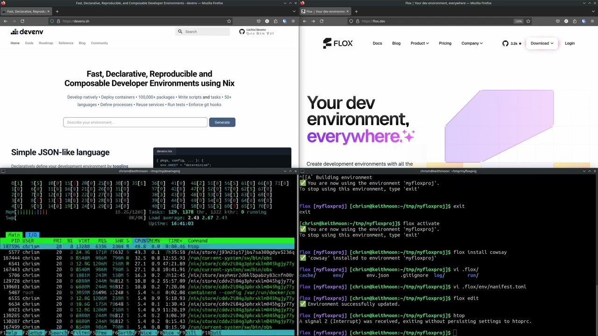Select the containerd process row in htop
This screenshot has height=336, width=598.
(x=148, y=293)
